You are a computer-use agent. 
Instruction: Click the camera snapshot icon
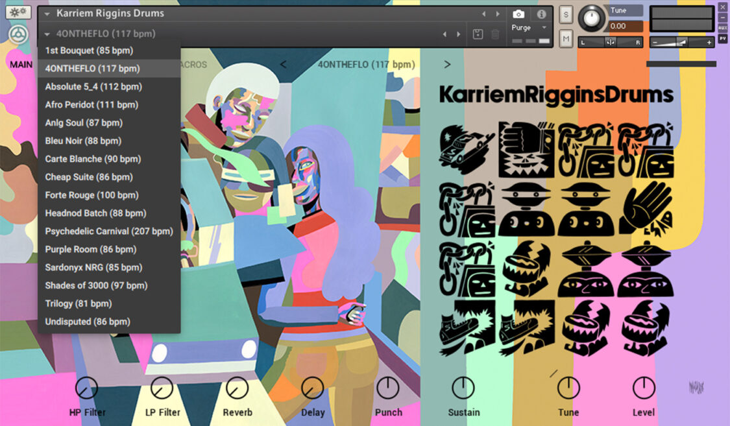[518, 14]
